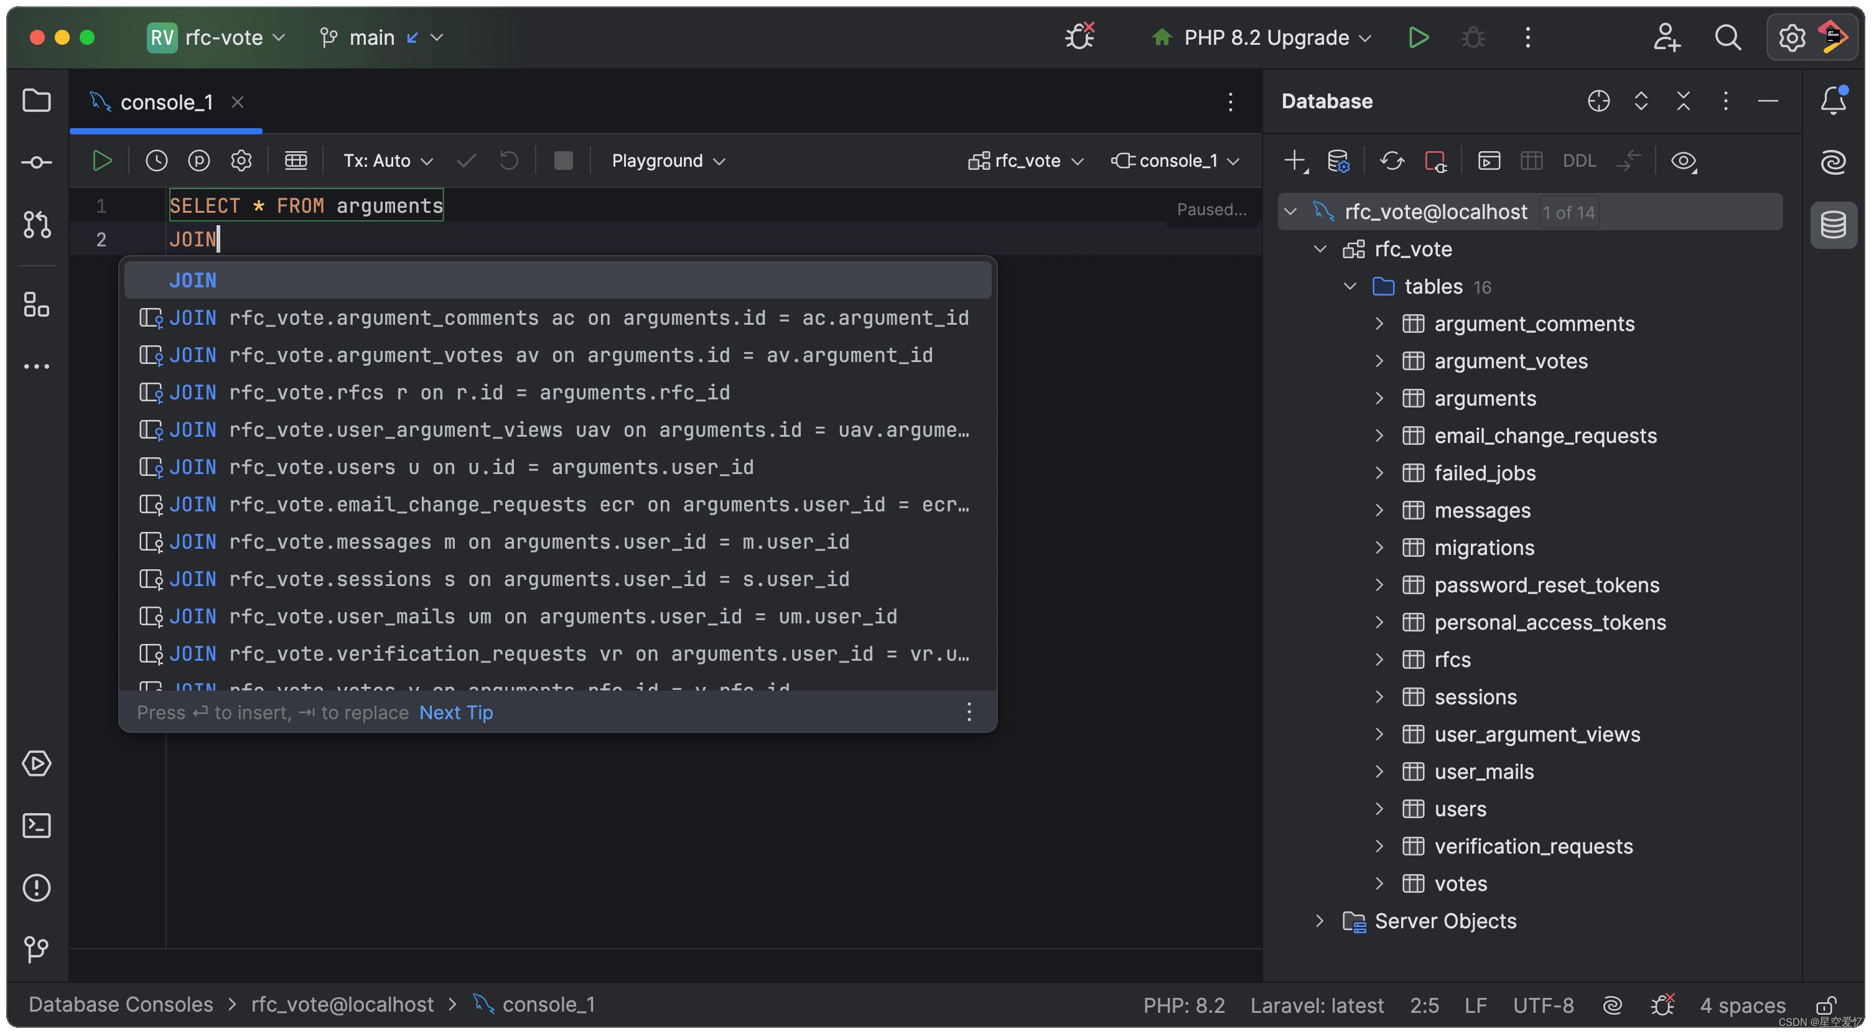Click the Run query execute button
The width and height of the screenshot is (1874, 1034).
(102, 161)
